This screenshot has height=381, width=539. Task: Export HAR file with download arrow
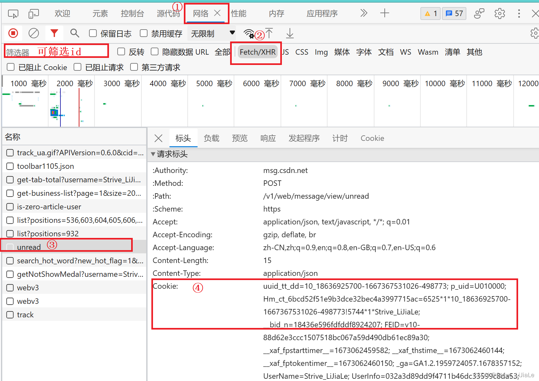coord(290,33)
